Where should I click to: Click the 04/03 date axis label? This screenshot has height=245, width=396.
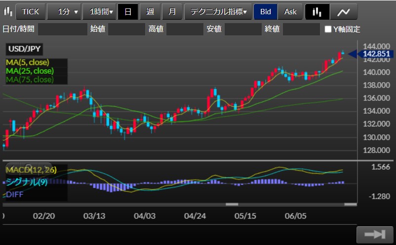[x=145, y=216]
